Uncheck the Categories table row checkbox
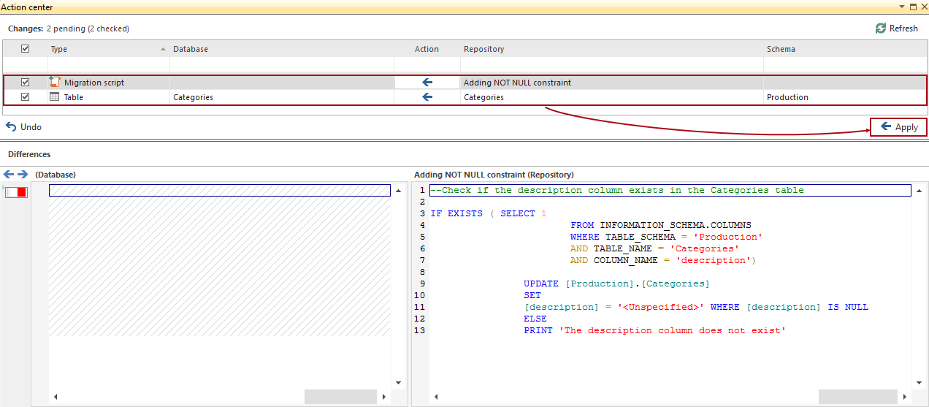Screen dimensions: 929x407 point(26,97)
